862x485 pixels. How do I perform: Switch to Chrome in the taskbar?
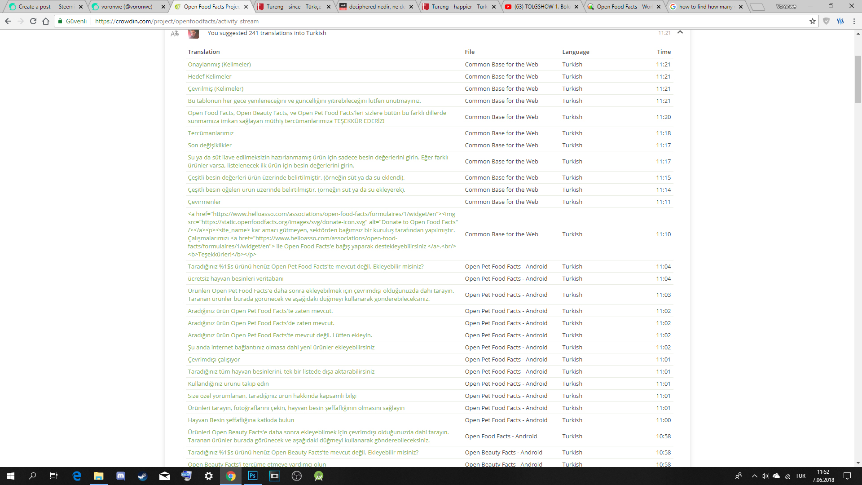coord(231,476)
